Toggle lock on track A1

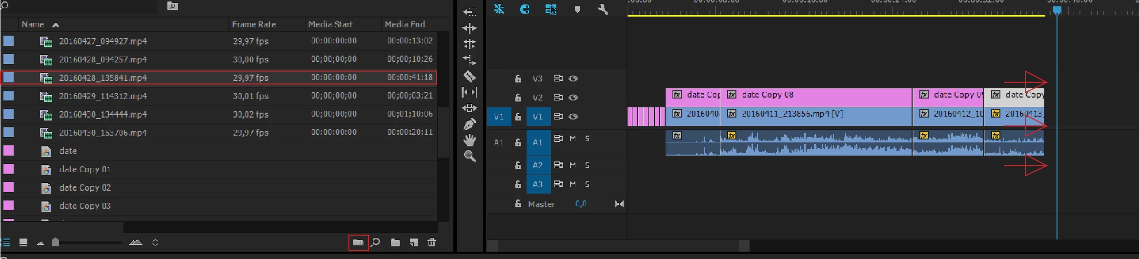(518, 142)
